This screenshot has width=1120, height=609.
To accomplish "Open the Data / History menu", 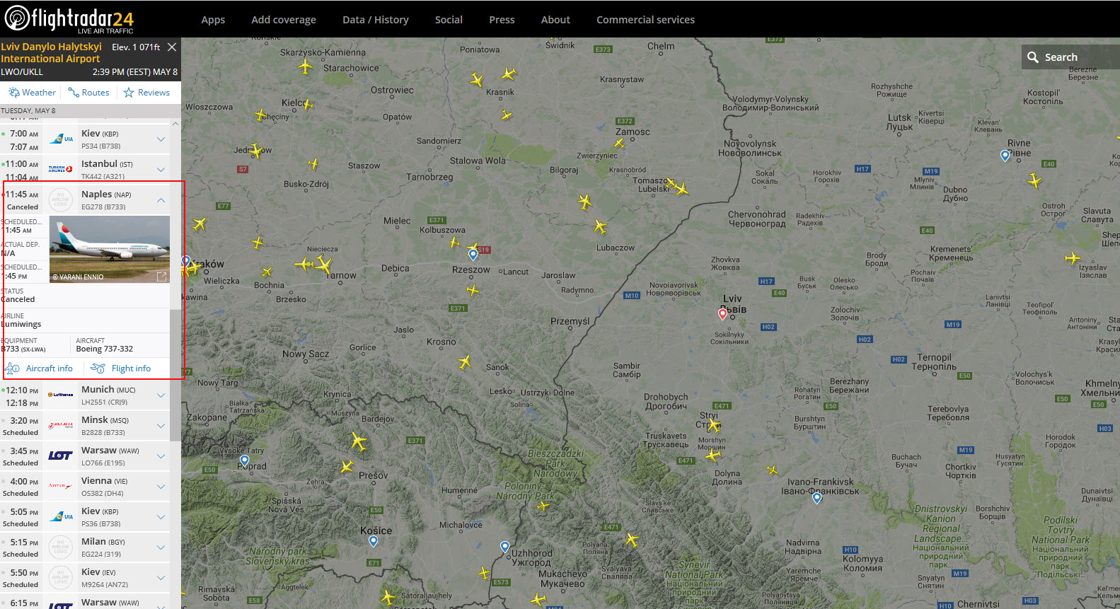I will click(375, 20).
